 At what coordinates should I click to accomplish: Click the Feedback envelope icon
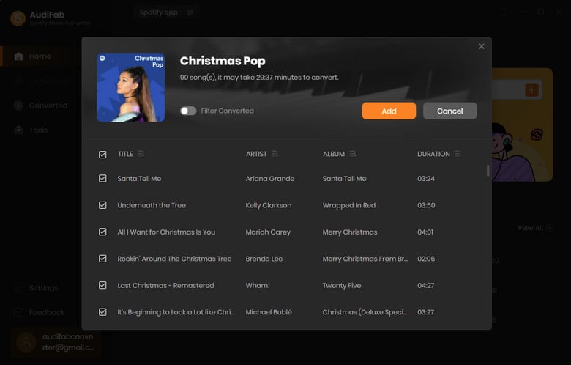[18, 312]
